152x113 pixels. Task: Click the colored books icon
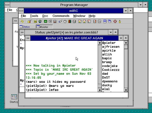(70, 22)
